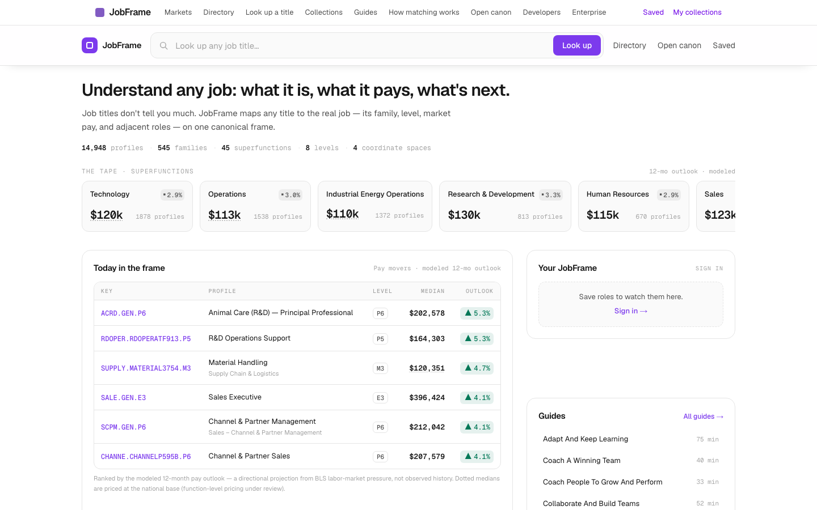Open the Industrial Energy Operations card
Image resolution: width=817 pixels, height=510 pixels.
(x=375, y=206)
